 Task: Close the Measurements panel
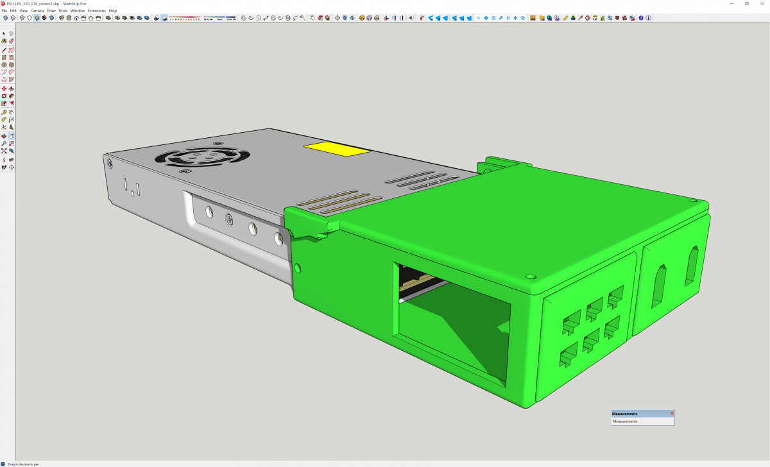(672, 414)
